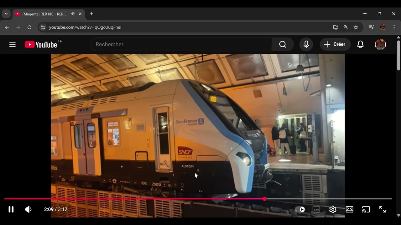Click the scrollbar up arrow

point(398,37)
